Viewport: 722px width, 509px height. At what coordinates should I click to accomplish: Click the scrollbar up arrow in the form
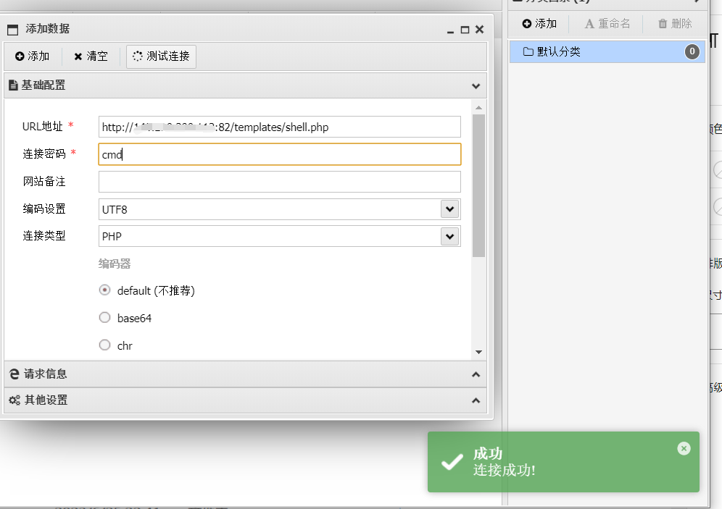[x=479, y=107]
